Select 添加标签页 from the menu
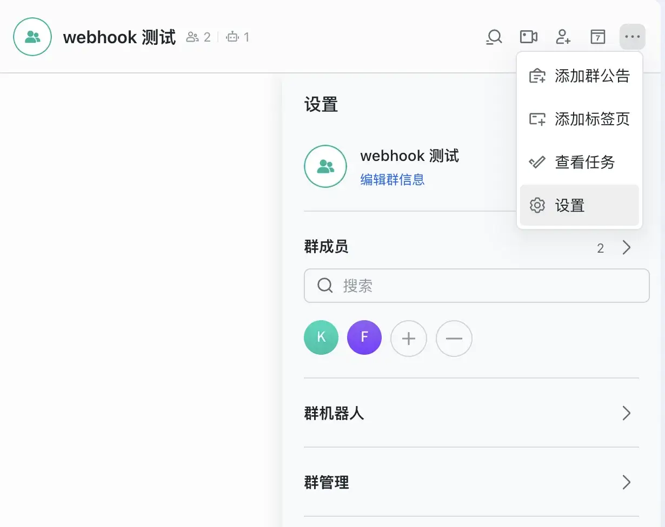 click(x=579, y=119)
